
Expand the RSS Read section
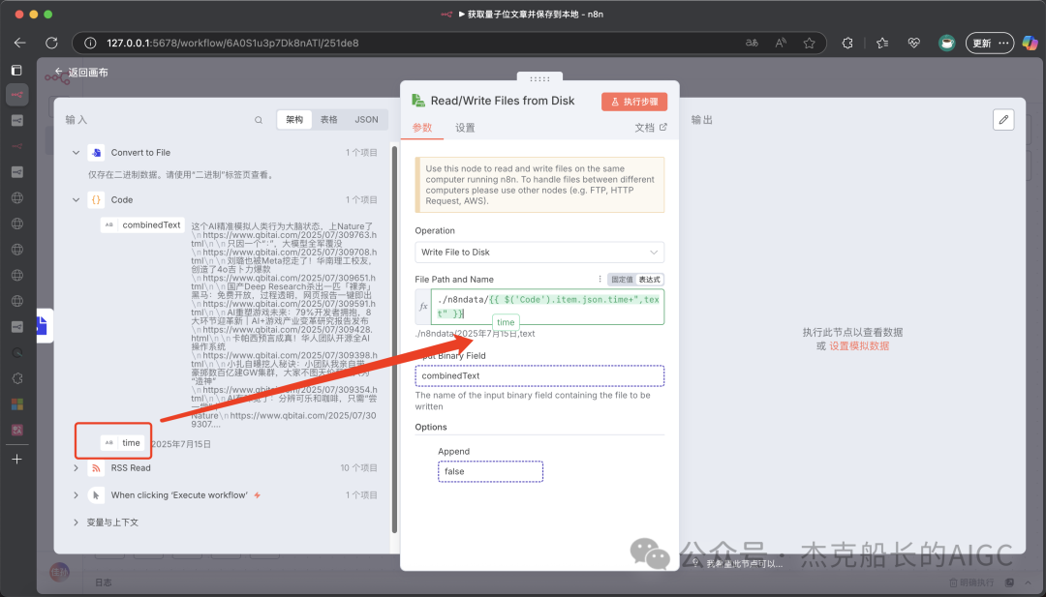coord(76,467)
